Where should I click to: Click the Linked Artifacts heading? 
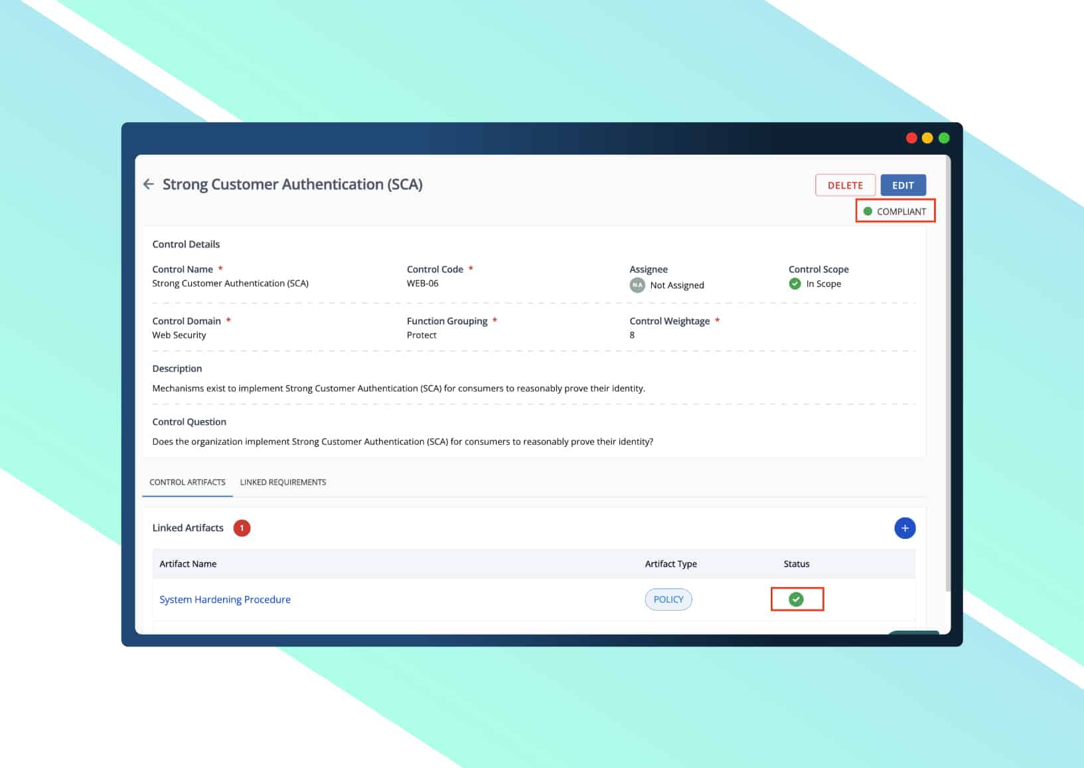(x=188, y=528)
